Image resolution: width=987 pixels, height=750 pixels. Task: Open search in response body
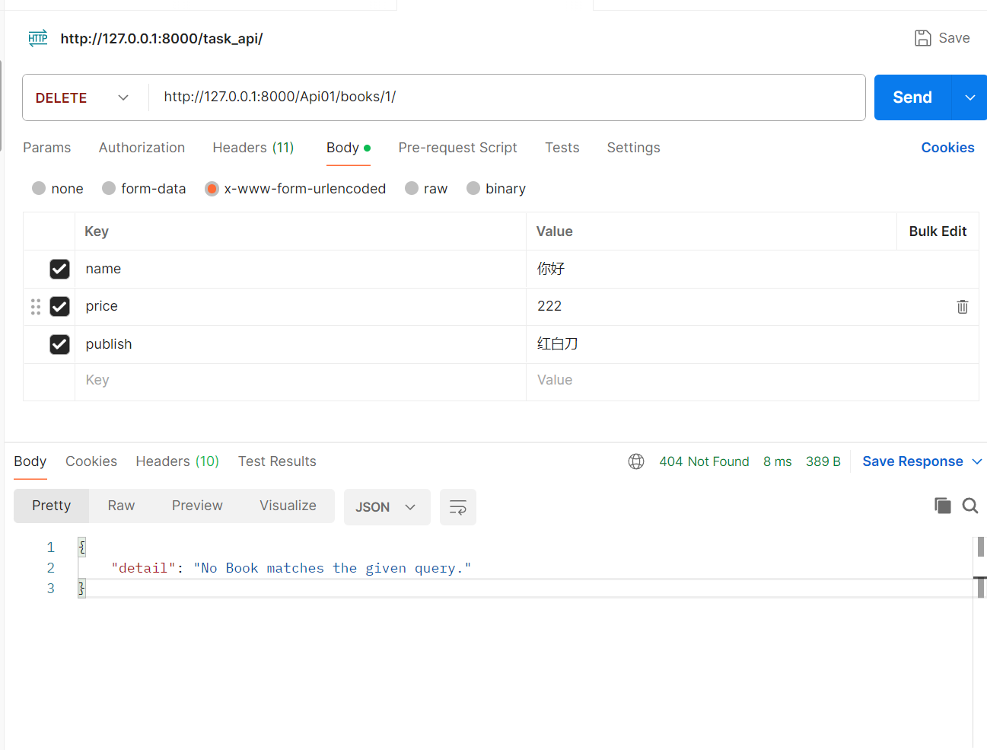coord(970,506)
